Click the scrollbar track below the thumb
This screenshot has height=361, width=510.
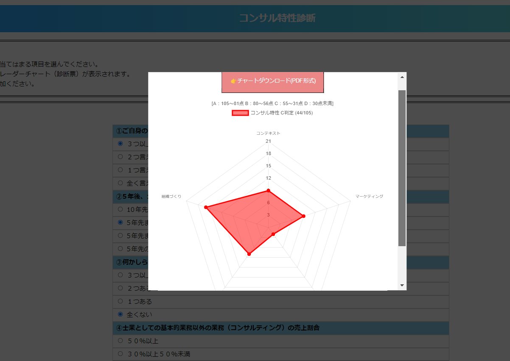pyautogui.click(x=402, y=263)
